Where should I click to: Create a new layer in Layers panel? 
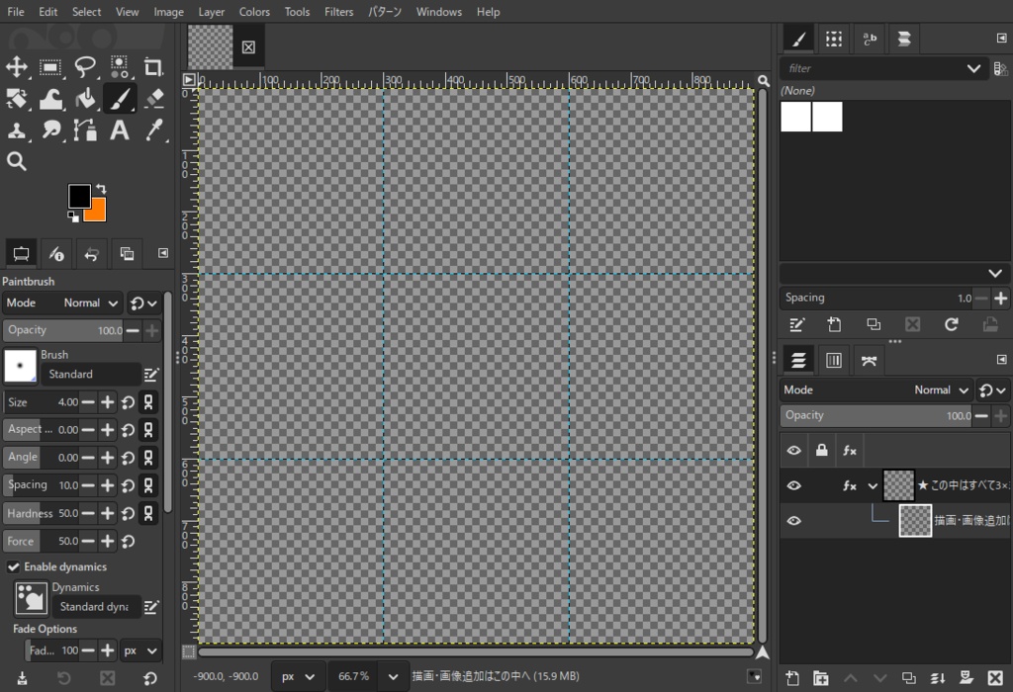[x=792, y=678]
